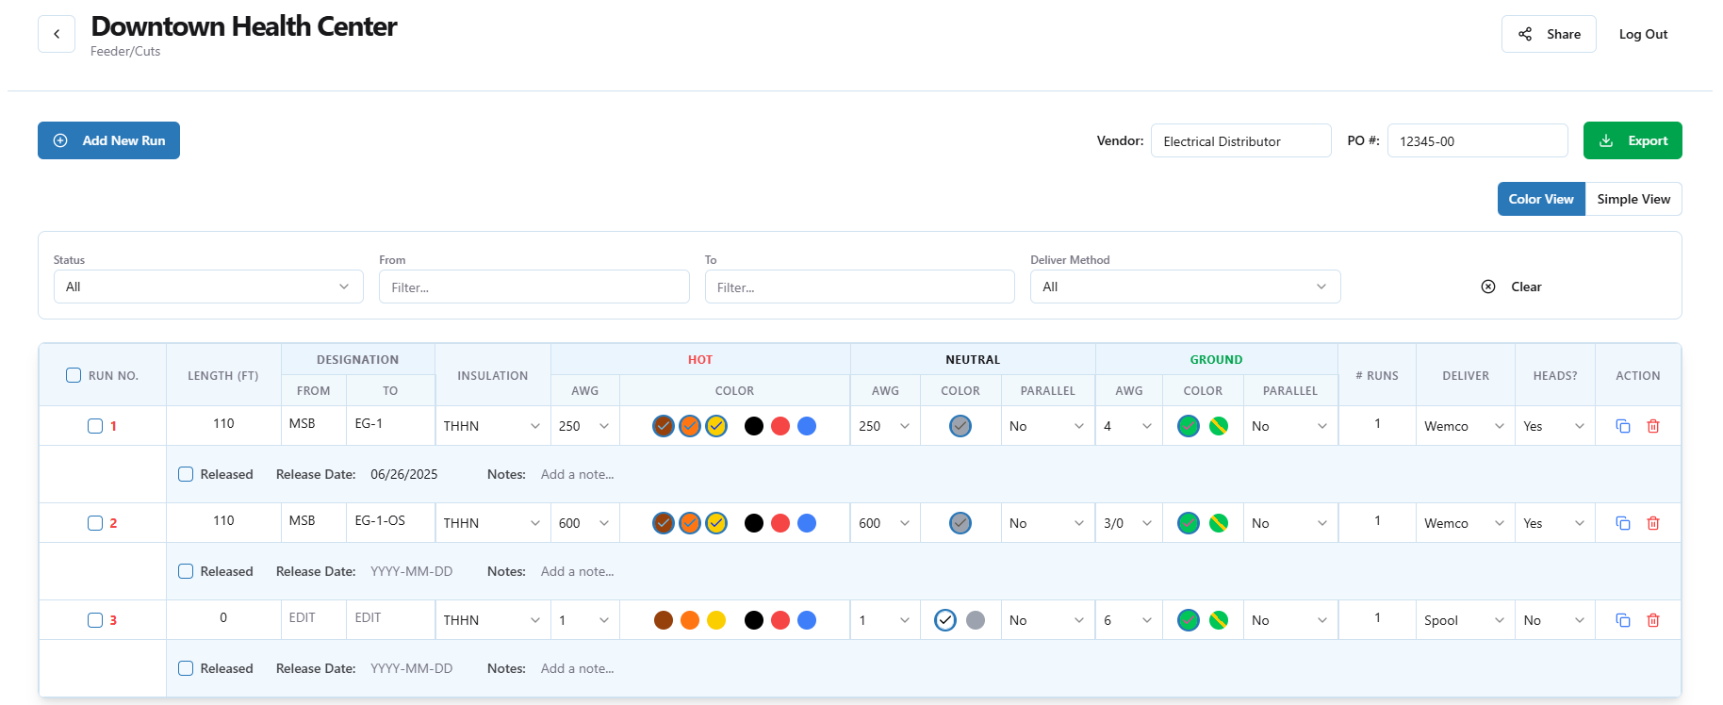Open run 2 Deliver Wemco dropdown
Viewport: 1723px width, 705px height.
point(1465,523)
